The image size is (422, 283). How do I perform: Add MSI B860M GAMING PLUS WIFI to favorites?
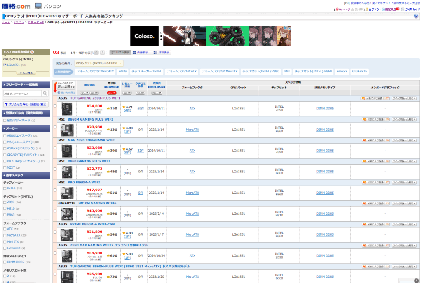pos(375,119)
